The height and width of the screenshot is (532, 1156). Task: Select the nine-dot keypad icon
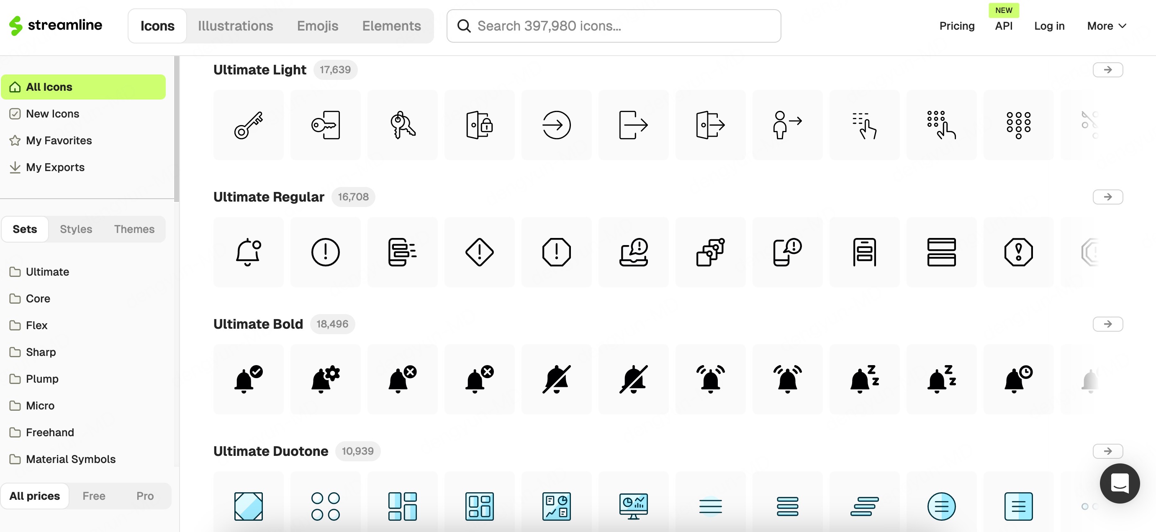[1019, 125]
